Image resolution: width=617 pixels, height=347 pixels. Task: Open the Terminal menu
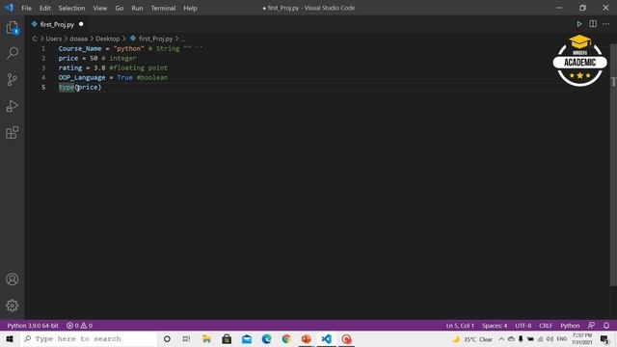point(163,8)
